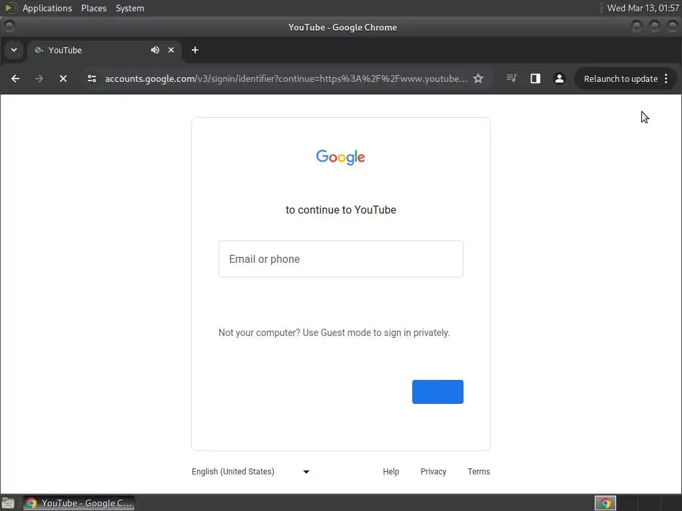Open Chrome three-dot menu
The height and width of the screenshot is (511, 682).
[666, 79]
